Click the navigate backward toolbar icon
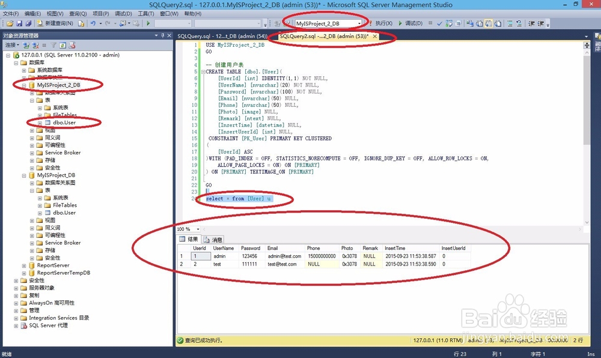Viewport: 601px width, 358px height. (123, 23)
